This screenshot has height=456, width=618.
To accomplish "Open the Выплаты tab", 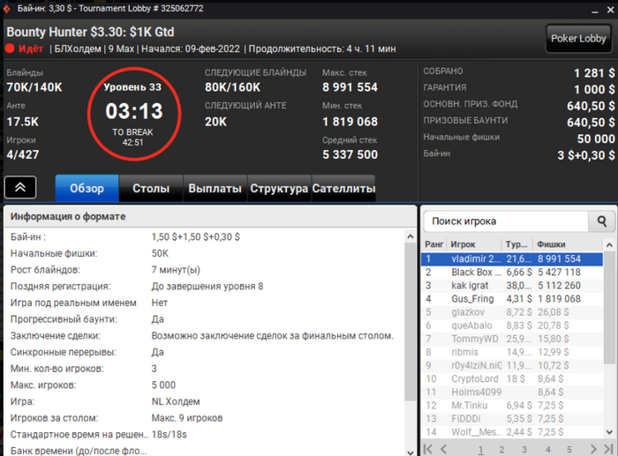I will point(215,188).
